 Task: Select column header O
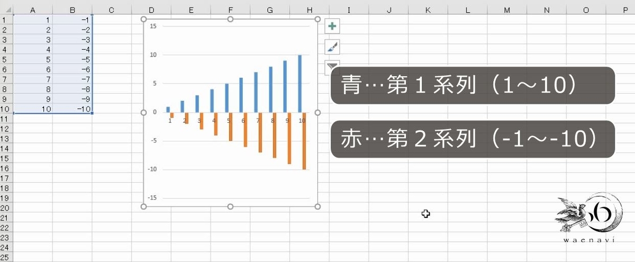pyautogui.click(x=586, y=10)
